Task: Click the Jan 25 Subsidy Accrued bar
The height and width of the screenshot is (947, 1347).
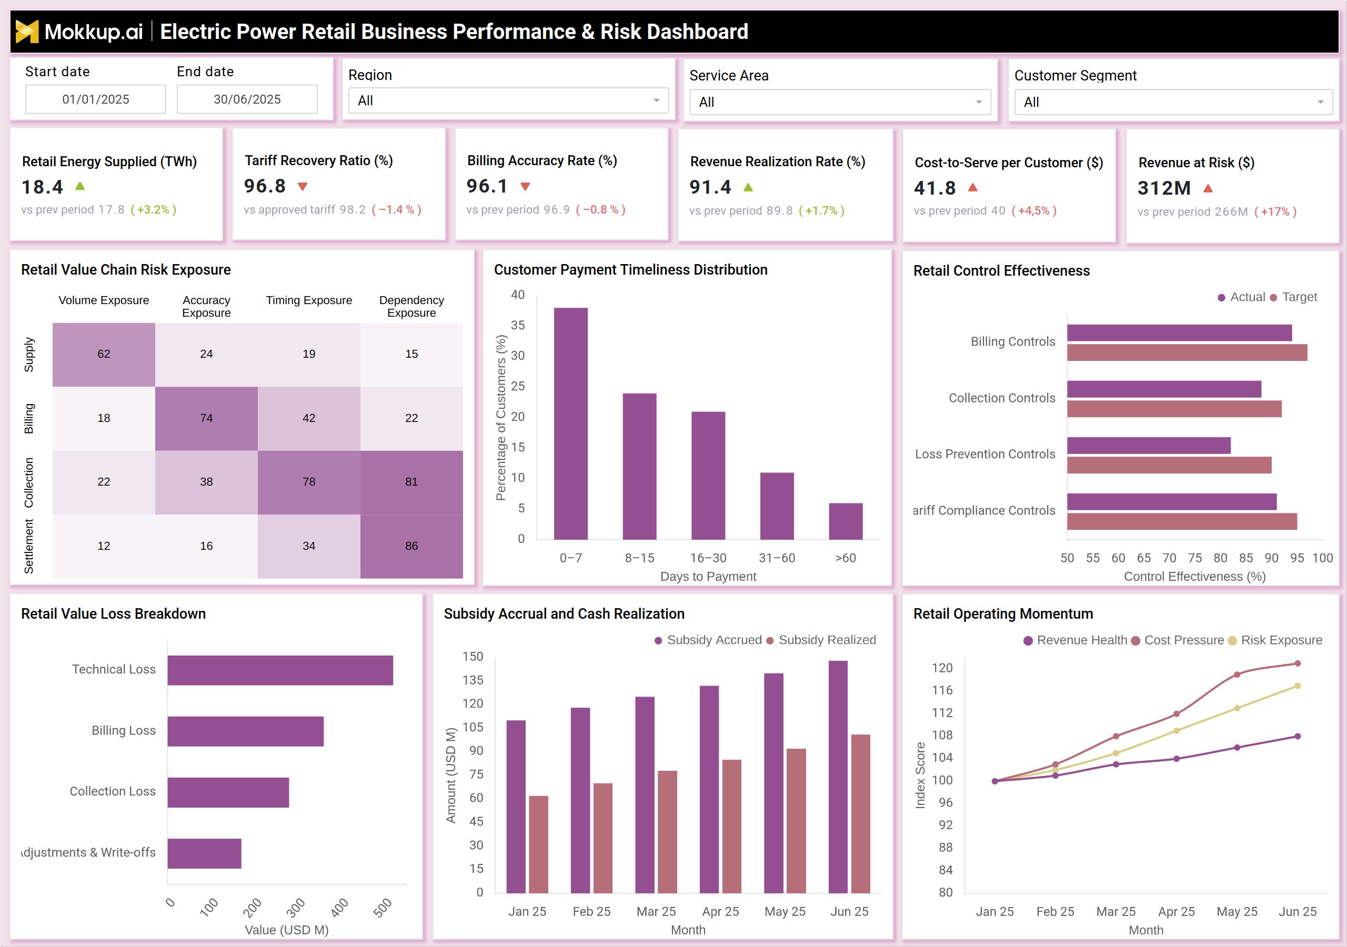Action: click(x=516, y=807)
